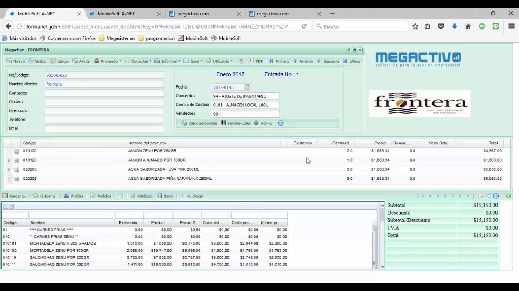Click the Anular toolbar button
This screenshot has height=291, width=519.
(81, 61)
